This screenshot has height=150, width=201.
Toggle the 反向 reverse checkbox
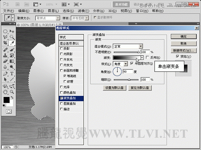147,57
